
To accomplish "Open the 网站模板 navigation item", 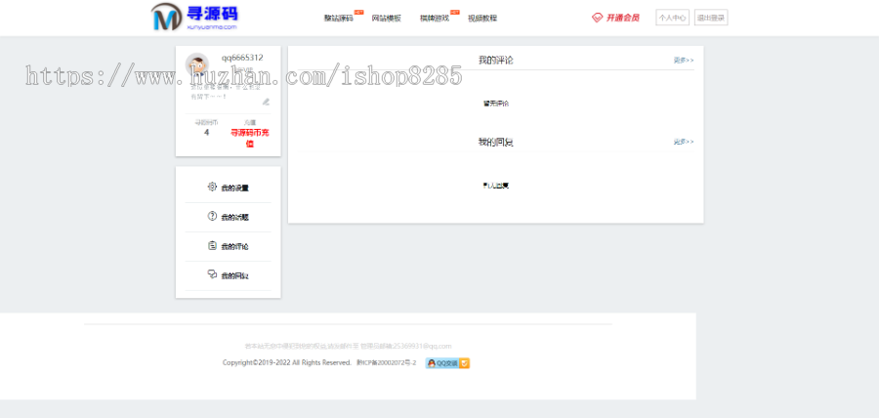I will coord(386,19).
